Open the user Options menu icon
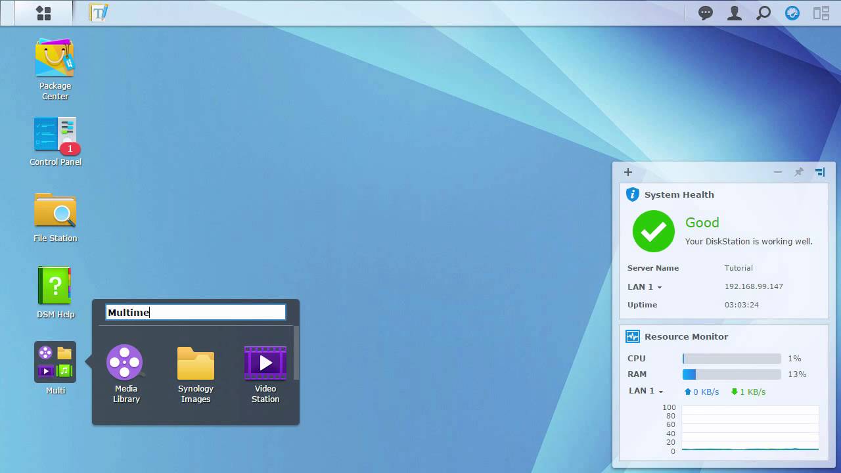Image resolution: width=841 pixels, height=473 pixels. click(735, 13)
